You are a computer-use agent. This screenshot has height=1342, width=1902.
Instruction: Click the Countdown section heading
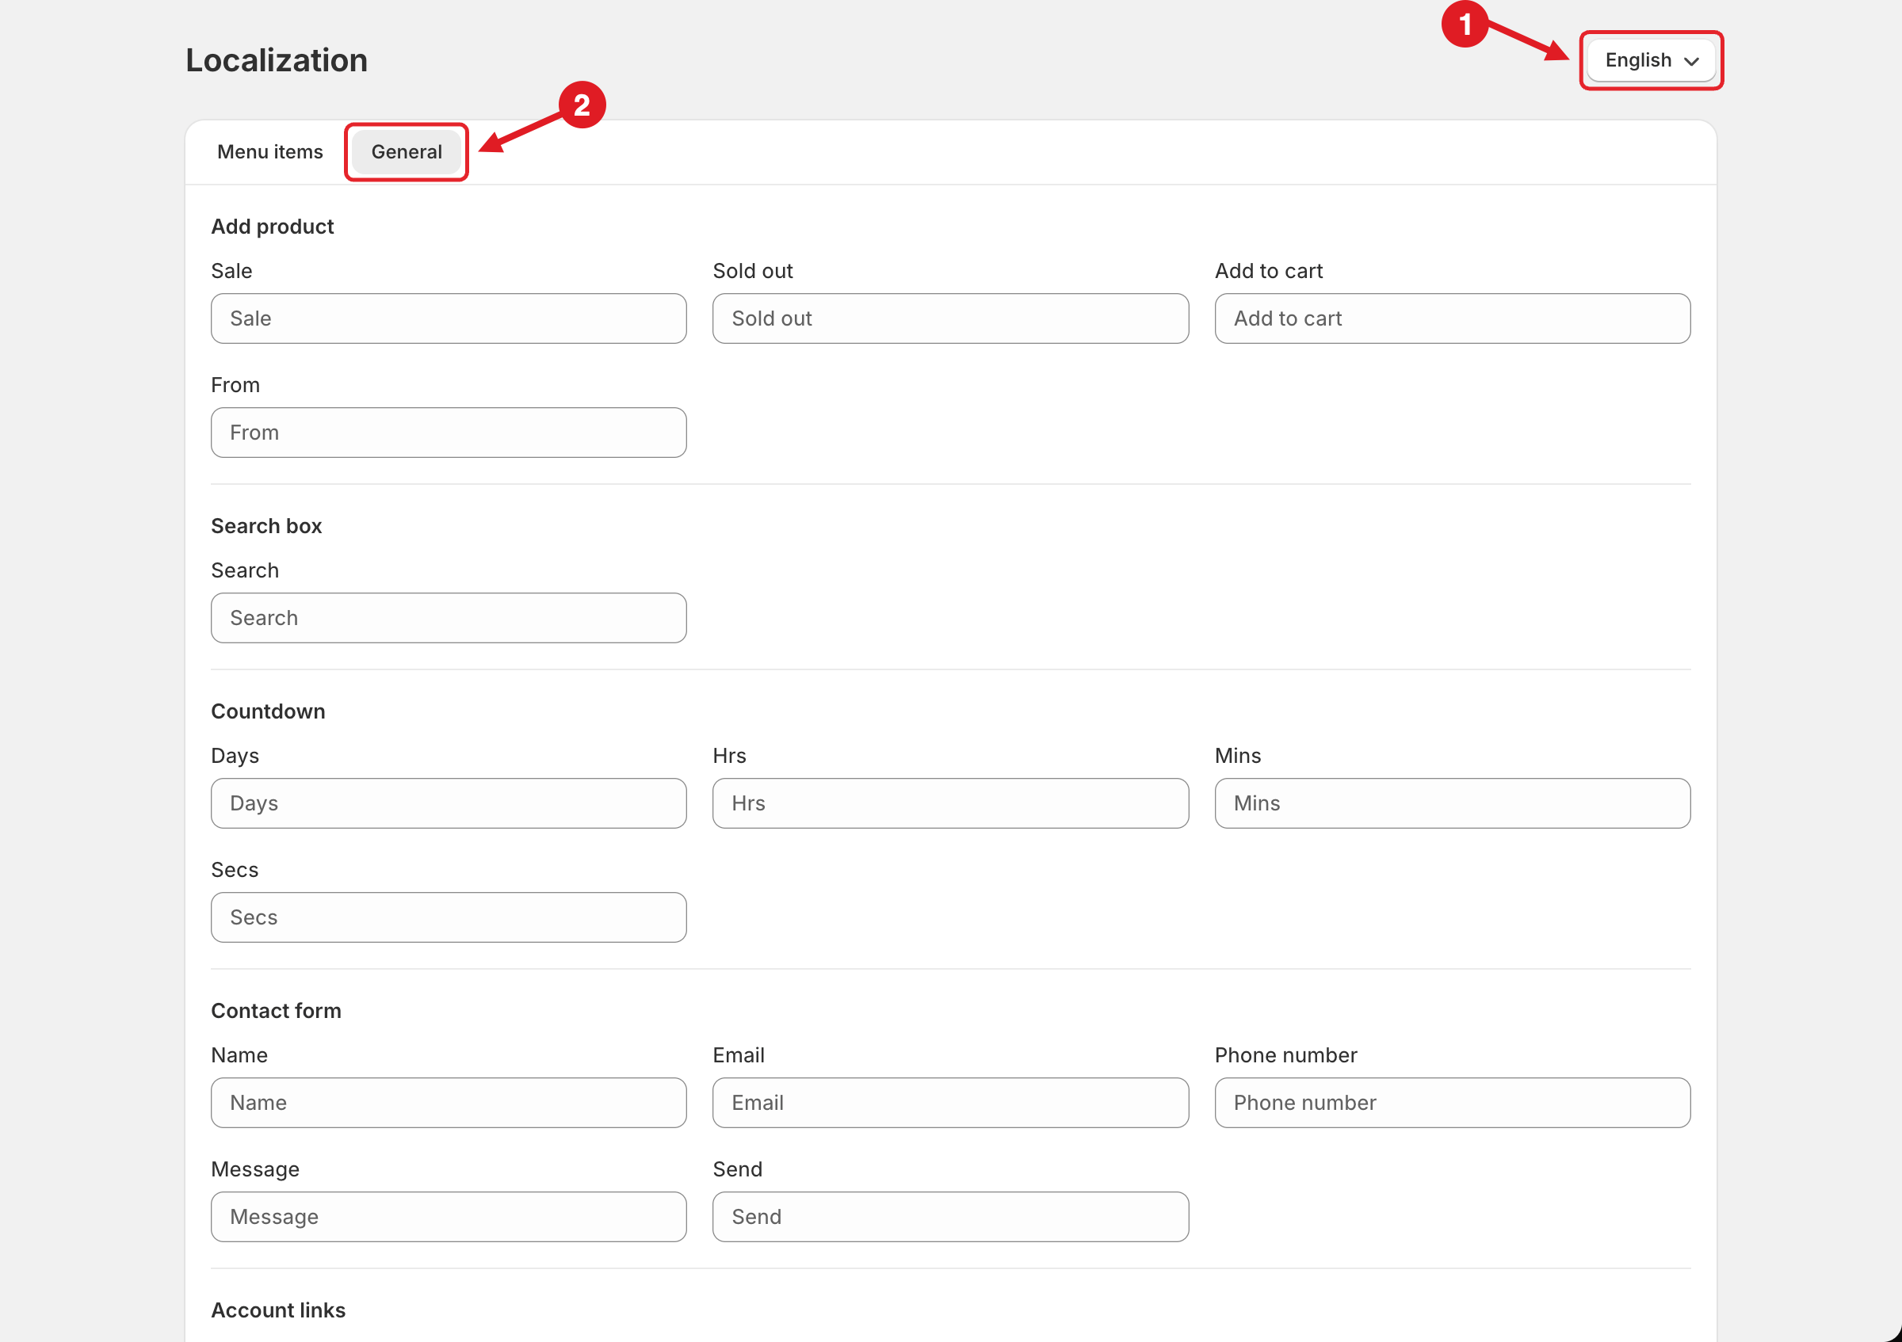pos(268,711)
